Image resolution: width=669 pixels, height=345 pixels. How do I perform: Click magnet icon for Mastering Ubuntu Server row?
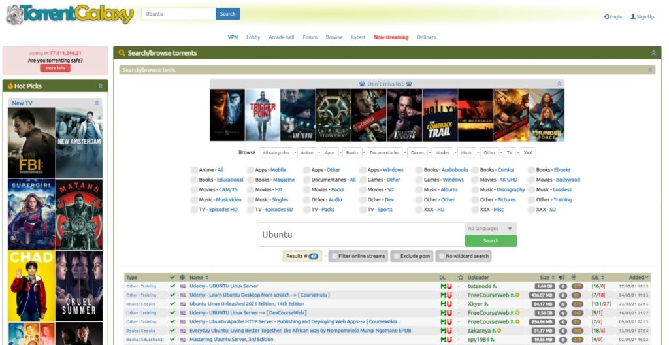click(x=449, y=340)
